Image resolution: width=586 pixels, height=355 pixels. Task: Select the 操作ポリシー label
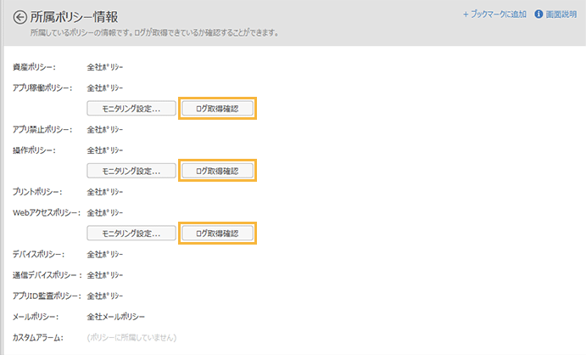pos(34,150)
